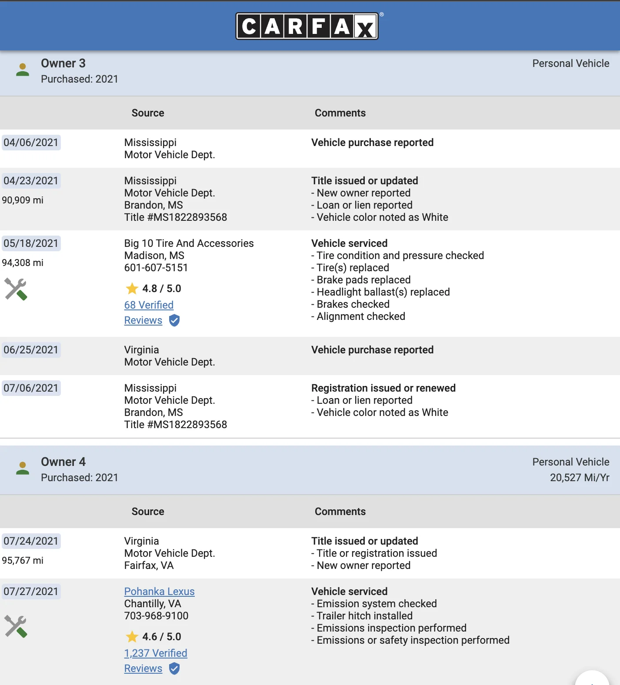
Task: Select the 07/27/2021 date badge
Action: [x=31, y=592]
